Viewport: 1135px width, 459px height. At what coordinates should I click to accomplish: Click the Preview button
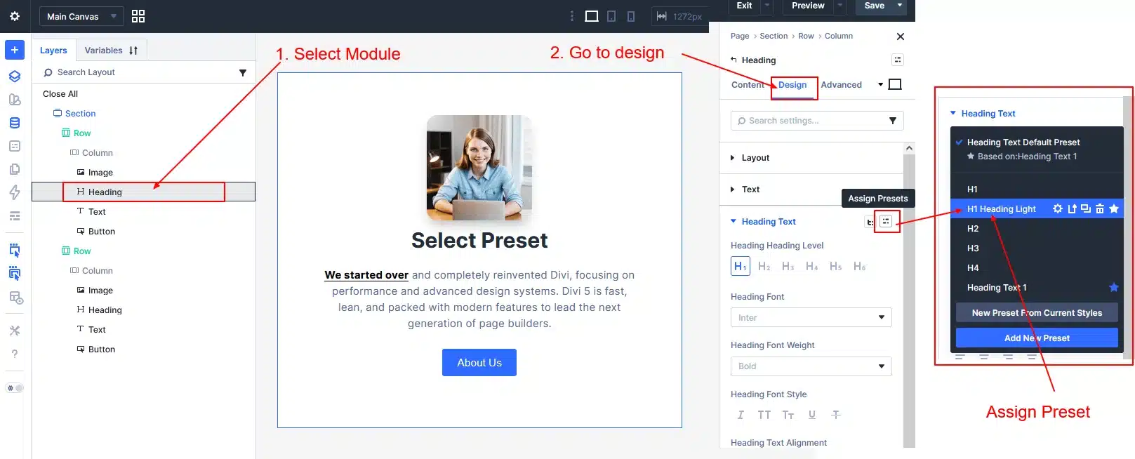pyautogui.click(x=808, y=6)
